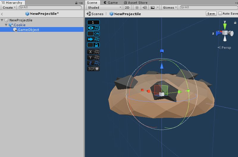This screenshot has width=238, height=157.
Task: Click center white cube transform handle
Action: (162, 94)
